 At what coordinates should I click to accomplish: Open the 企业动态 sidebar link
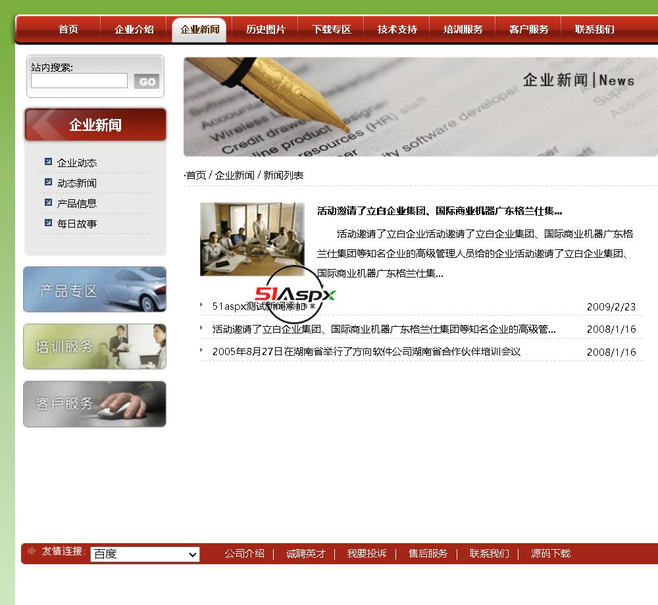pos(77,162)
